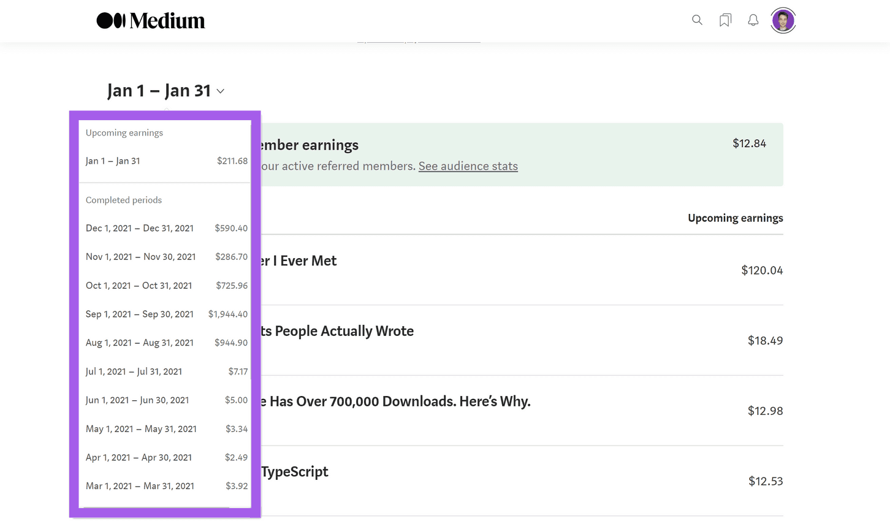Open search with magnifying glass icon
The height and width of the screenshot is (521, 890).
pos(697,20)
